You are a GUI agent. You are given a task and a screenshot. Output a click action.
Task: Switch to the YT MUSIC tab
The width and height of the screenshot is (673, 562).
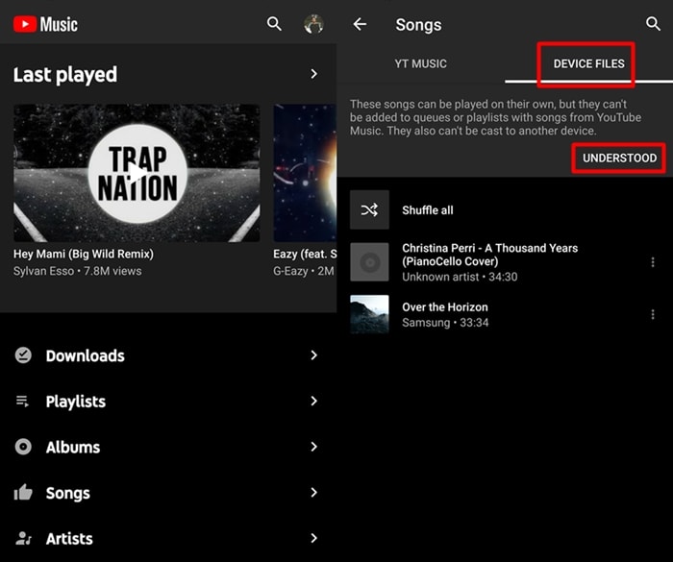coord(421,64)
